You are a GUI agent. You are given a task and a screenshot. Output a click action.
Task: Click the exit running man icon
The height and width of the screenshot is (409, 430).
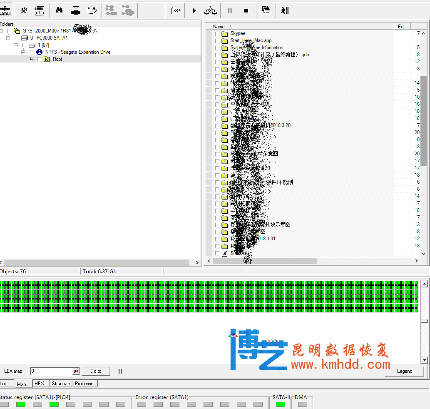[284, 10]
